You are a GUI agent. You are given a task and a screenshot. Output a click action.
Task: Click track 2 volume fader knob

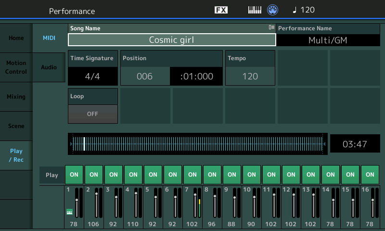click(x=96, y=194)
